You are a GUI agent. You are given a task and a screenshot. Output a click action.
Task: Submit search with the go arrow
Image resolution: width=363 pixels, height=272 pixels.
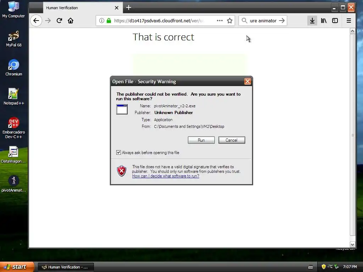point(282,21)
